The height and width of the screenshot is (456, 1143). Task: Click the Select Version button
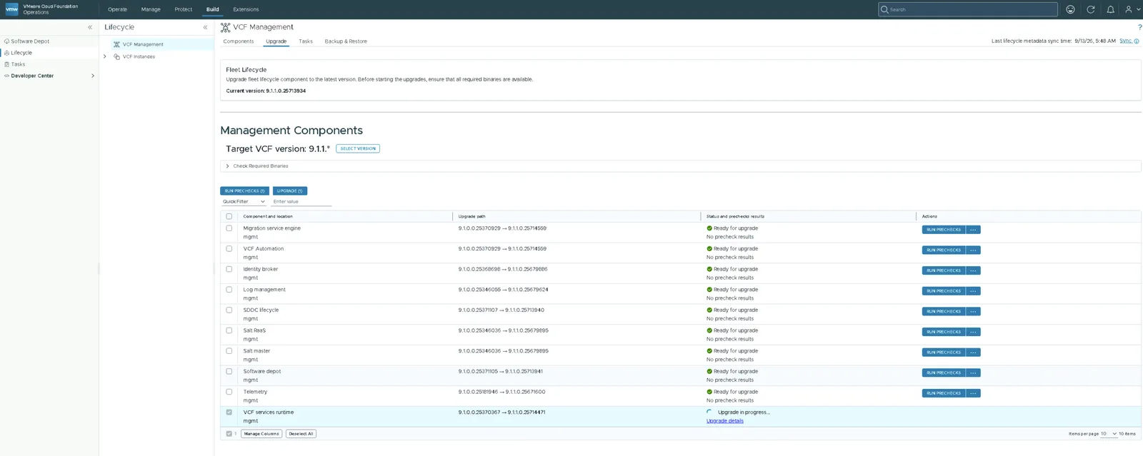358,148
